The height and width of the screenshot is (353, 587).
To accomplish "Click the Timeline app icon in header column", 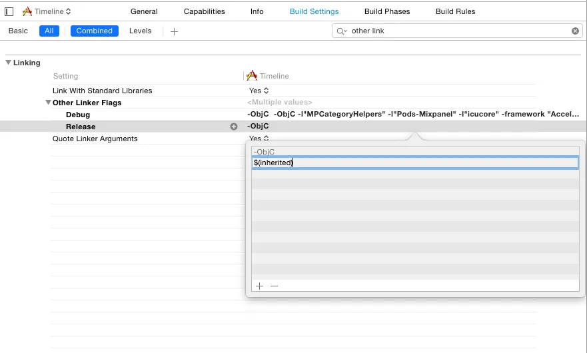I will pos(252,76).
